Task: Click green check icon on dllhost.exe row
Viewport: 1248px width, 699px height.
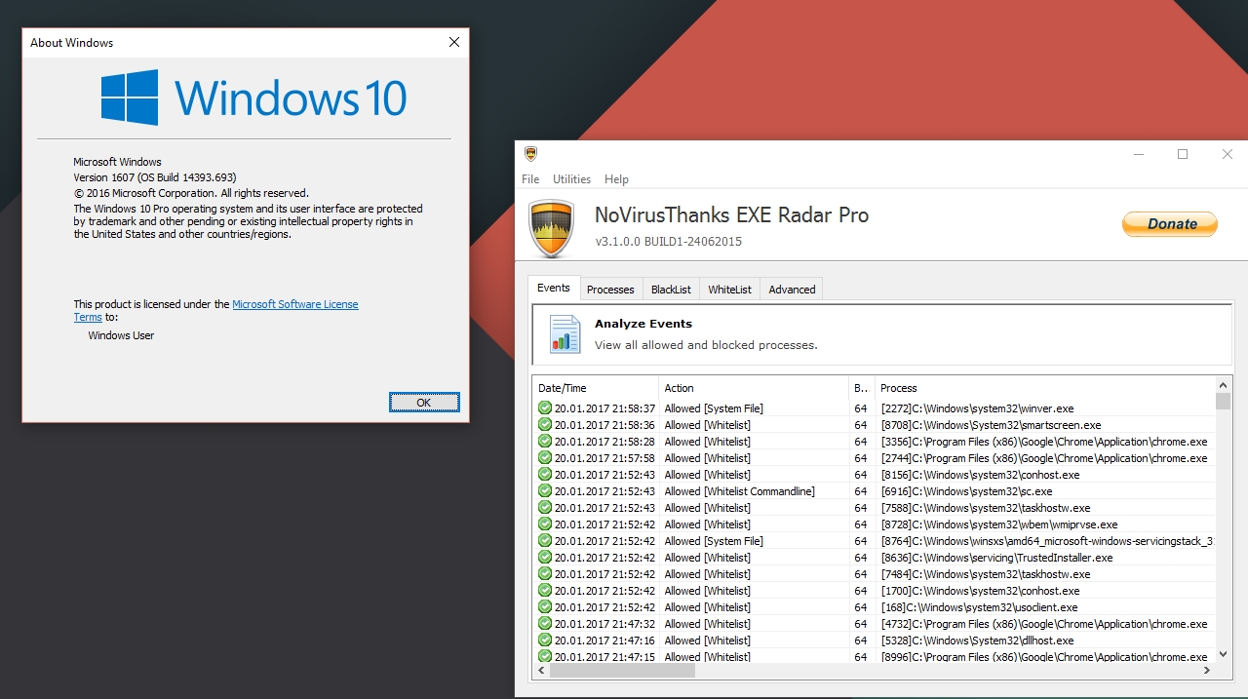Action: 545,641
